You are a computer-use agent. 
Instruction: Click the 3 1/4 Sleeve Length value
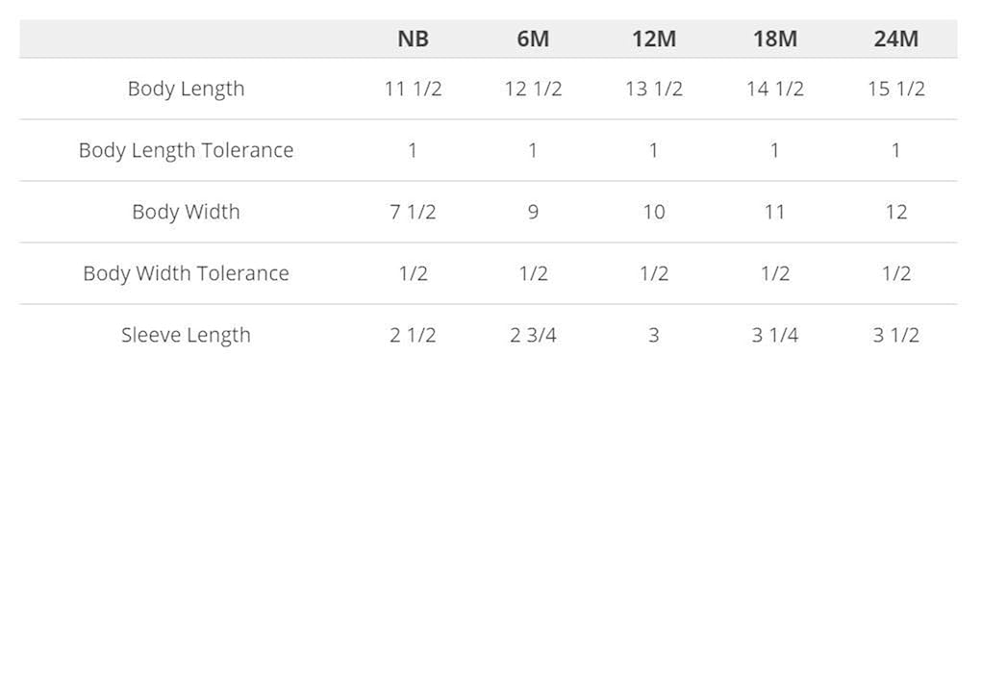click(x=774, y=335)
